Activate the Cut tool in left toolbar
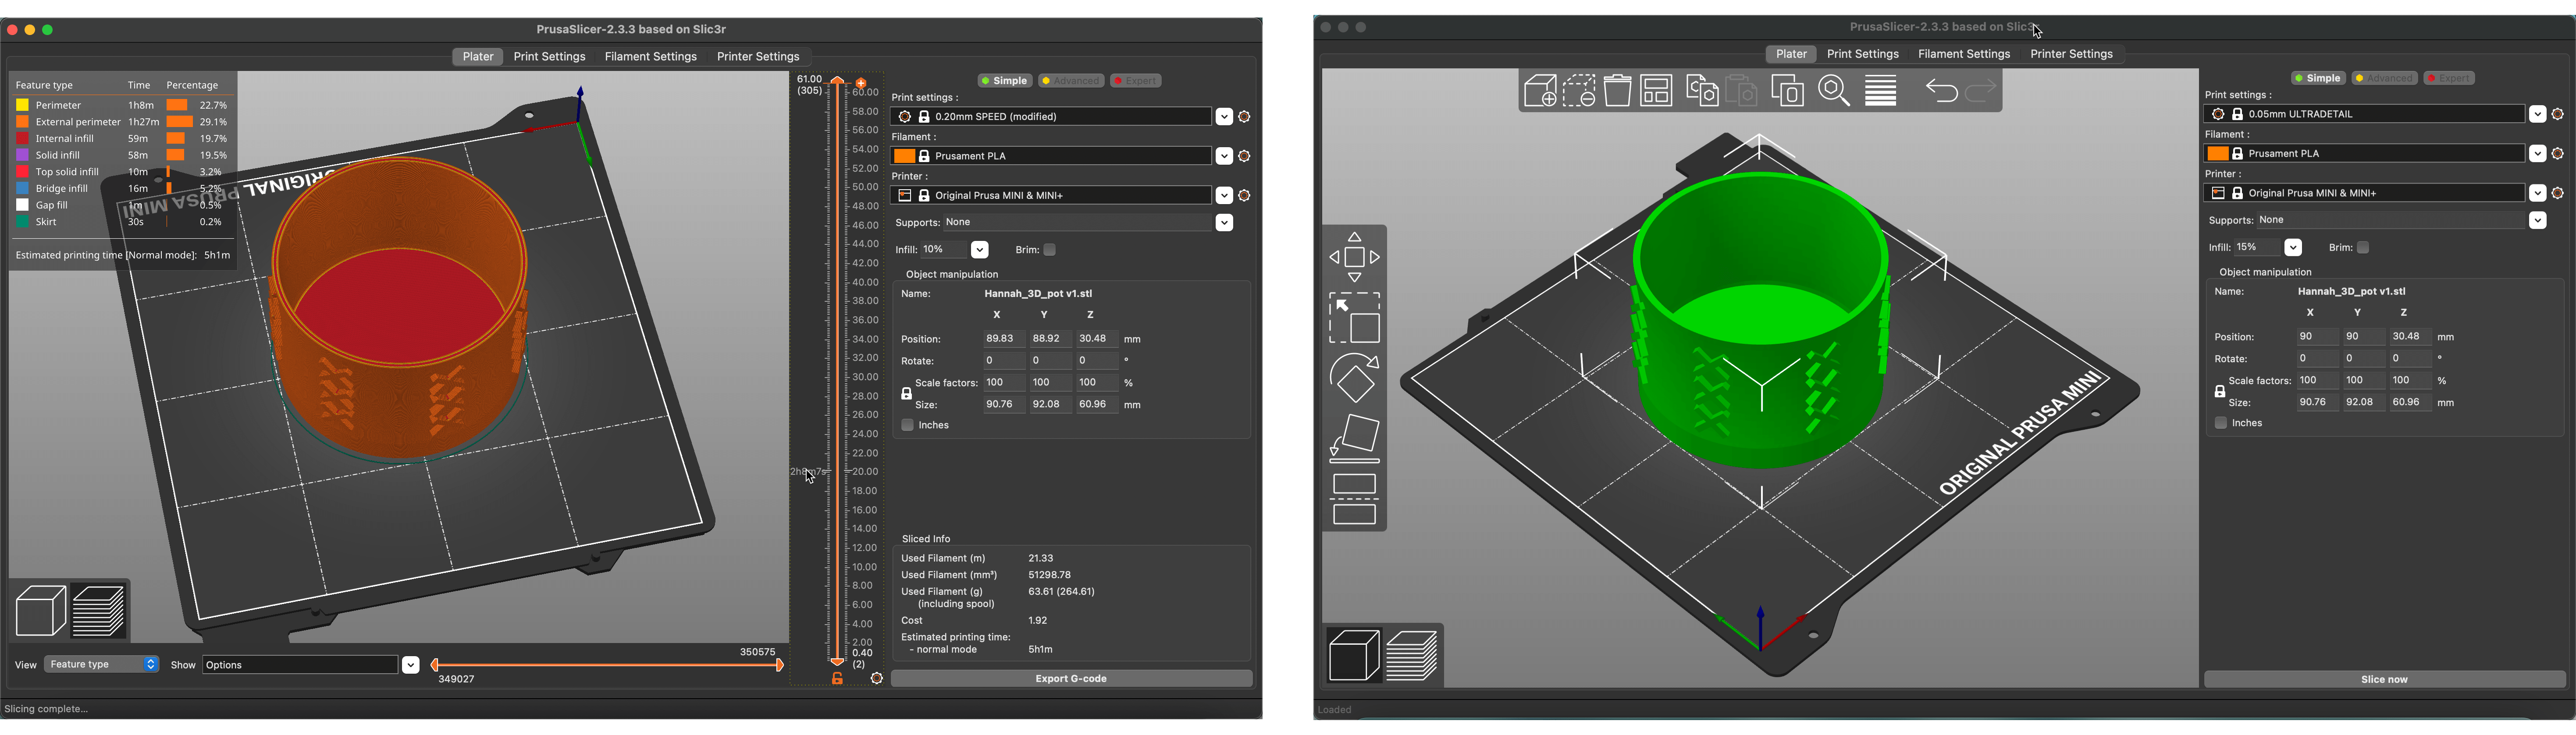 tap(1354, 499)
